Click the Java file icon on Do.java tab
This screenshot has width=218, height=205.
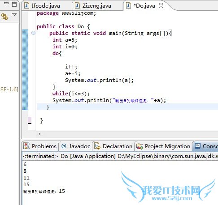pyautogui.click(x=128, y=6)
